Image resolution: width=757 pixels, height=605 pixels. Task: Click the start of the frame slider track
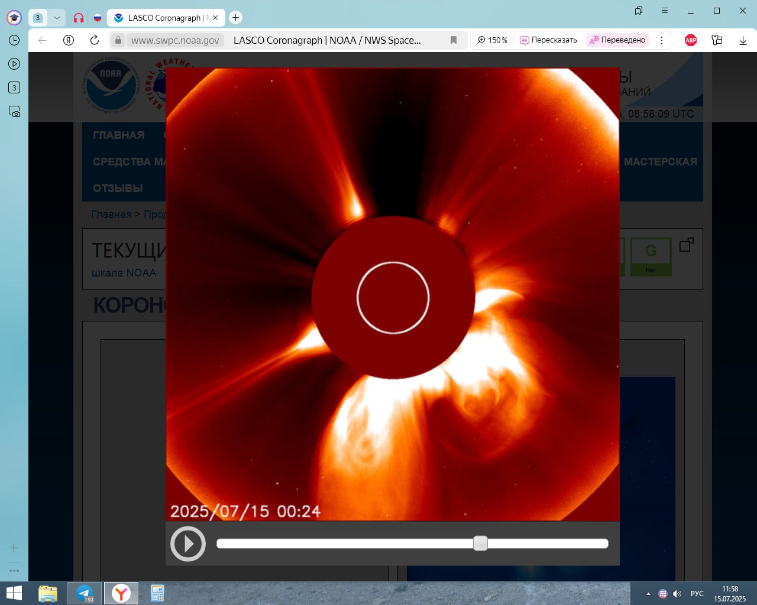pyautogui.click(x=220, y=544)
